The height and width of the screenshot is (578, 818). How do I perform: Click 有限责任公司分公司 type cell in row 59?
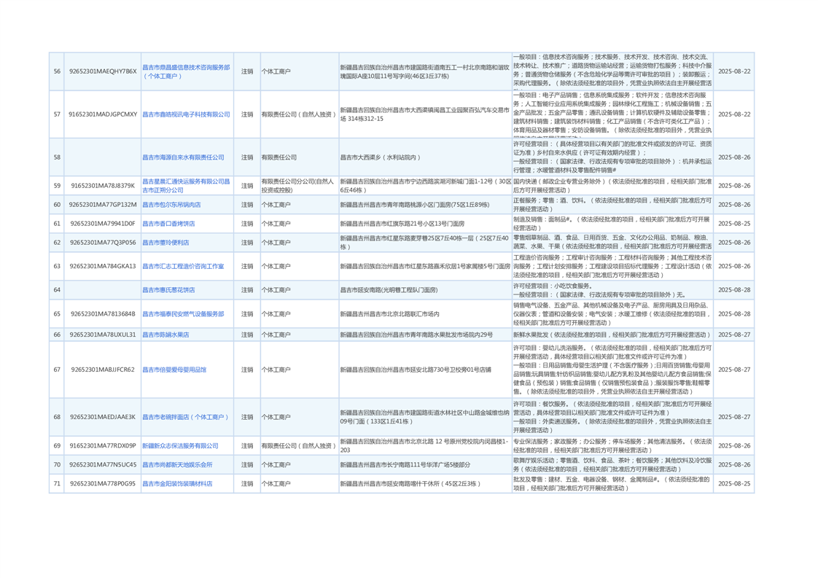pos(298,186)
